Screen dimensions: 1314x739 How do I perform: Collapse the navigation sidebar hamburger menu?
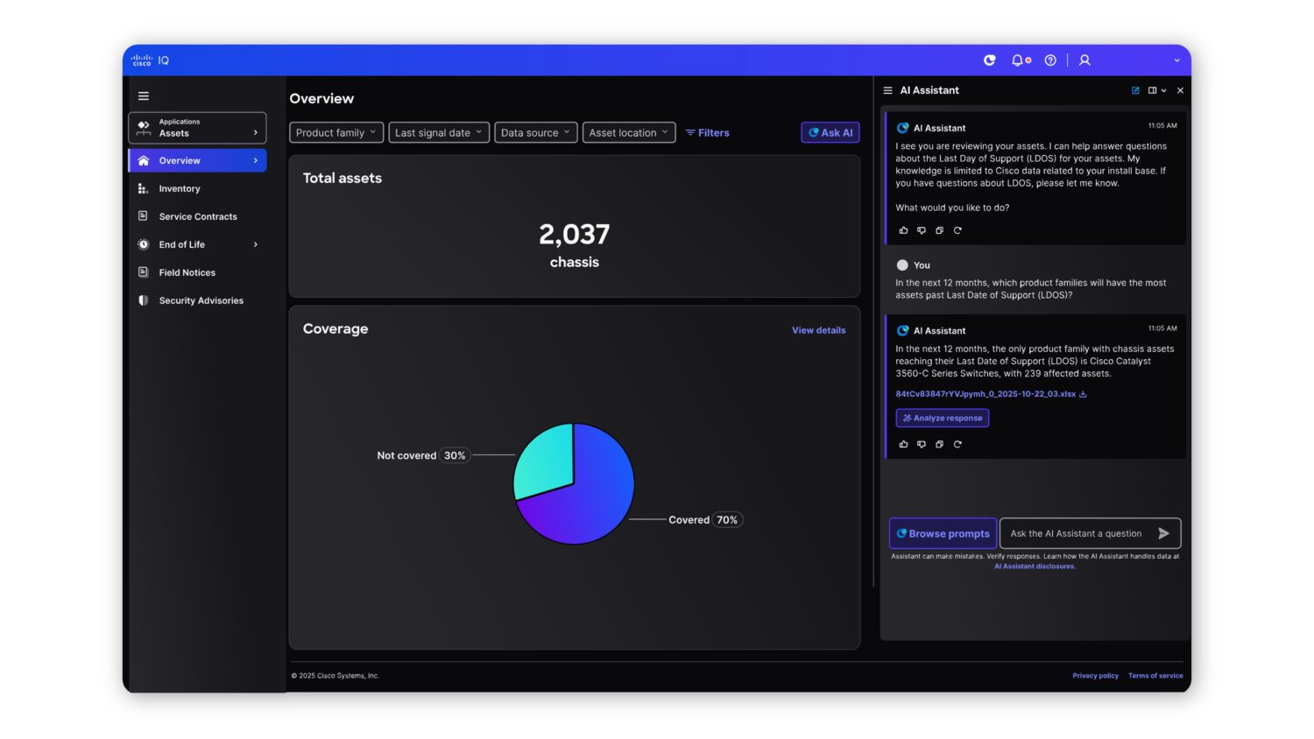[144, 95]
